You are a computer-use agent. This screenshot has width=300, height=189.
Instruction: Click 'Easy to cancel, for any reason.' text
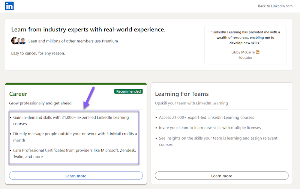click(x=38, y=53)
